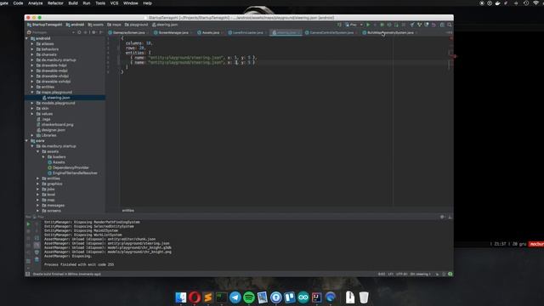The image size is (544, 306).
Task: Collapse the android module tree node
Action: (x=27, y=38)
